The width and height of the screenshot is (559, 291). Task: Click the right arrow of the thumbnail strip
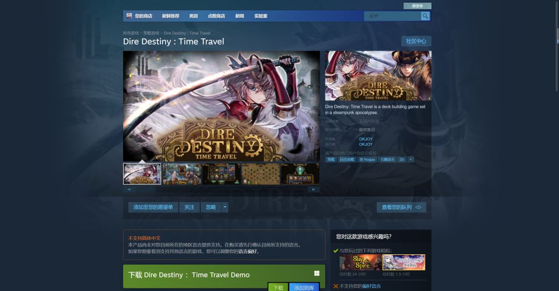(313, 190)
